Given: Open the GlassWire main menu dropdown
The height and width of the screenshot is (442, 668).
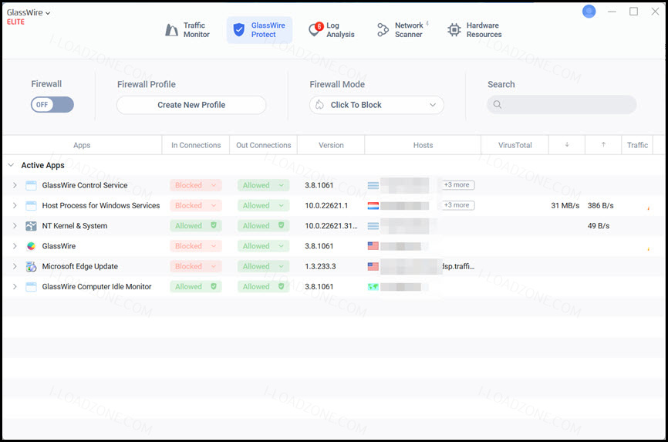Looking at the screenshot, I should (28, 13).
